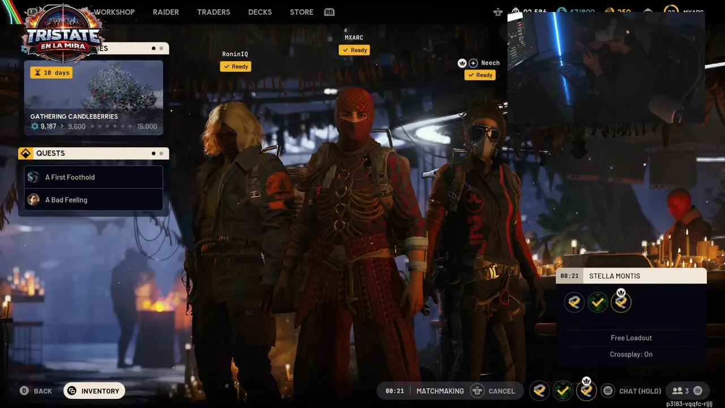725x408 pixels.
Task: Click the Neech player name
Action: coord(491,63)
